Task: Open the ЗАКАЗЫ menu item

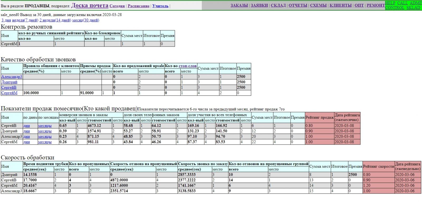Action: tap(239, 5)
